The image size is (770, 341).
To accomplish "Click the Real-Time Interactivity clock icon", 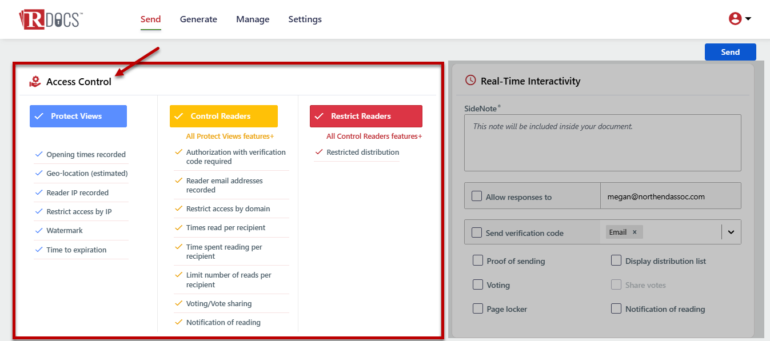I will (470, 81).
